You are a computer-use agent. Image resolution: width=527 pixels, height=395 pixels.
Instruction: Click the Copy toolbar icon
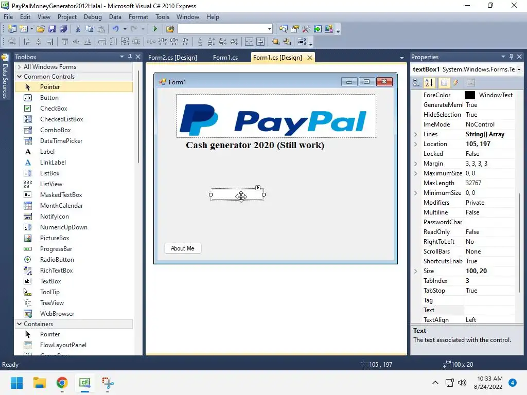(x=90, y=29)
